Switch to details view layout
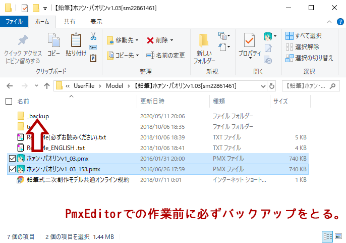Image resolution: width=346 pixels, height=243 pixels. [x=327, y=236]
